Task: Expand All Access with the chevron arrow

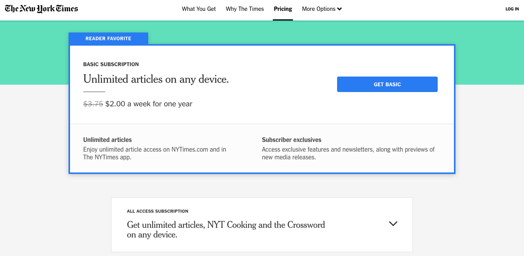Action: click(393, 224)
